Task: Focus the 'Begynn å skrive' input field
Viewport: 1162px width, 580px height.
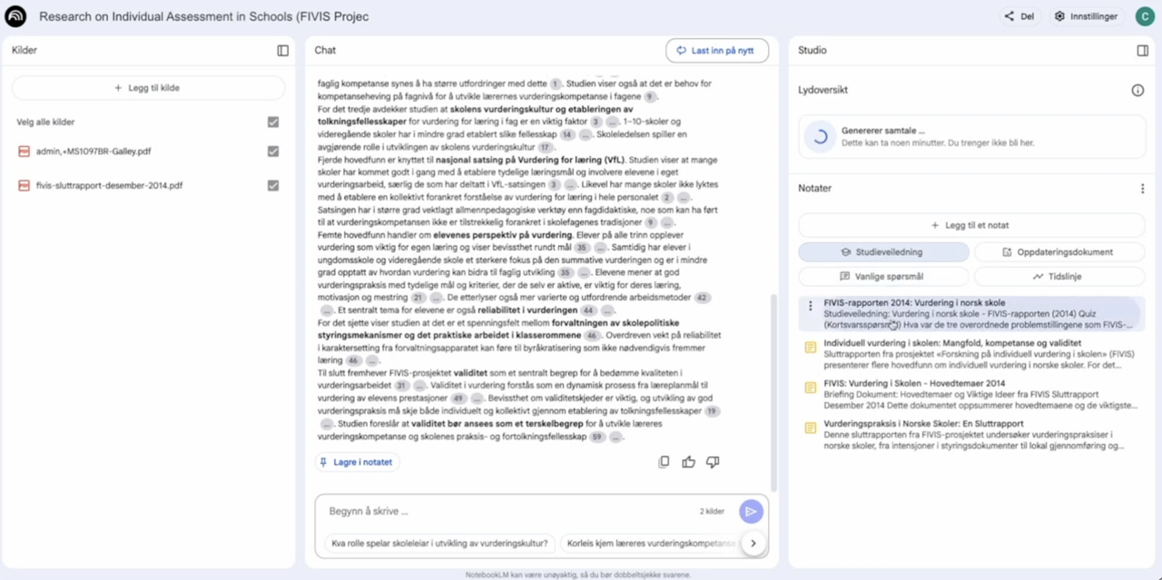Action: click(508, 512)
